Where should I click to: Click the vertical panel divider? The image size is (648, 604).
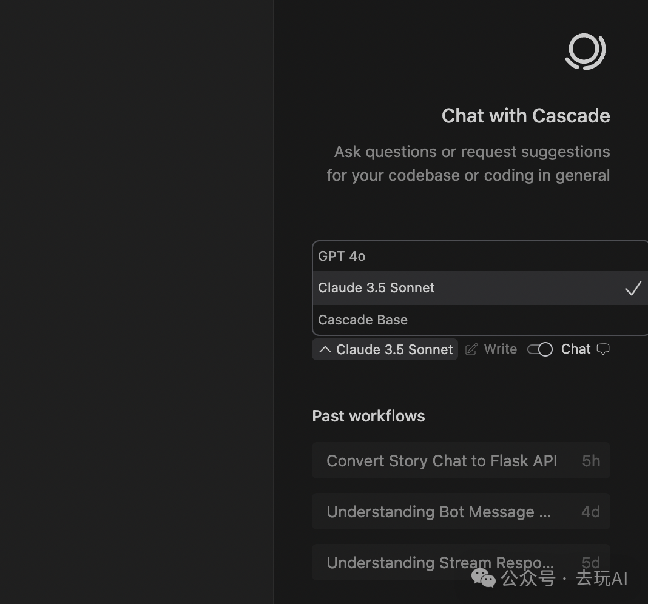pyautogui.click(x=274, y=302)
